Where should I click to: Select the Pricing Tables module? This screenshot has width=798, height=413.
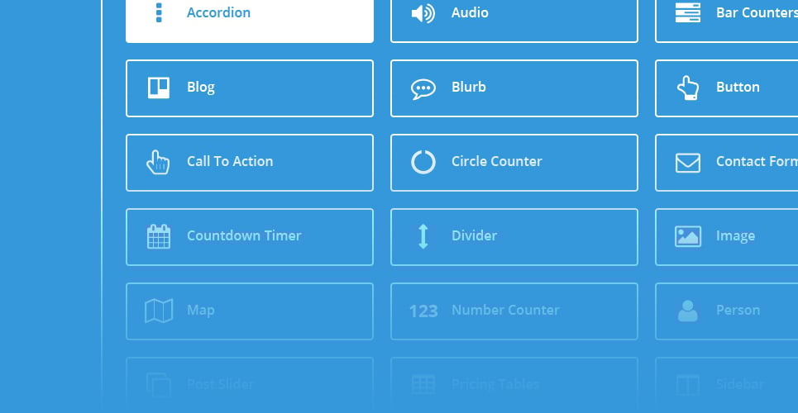514,385
